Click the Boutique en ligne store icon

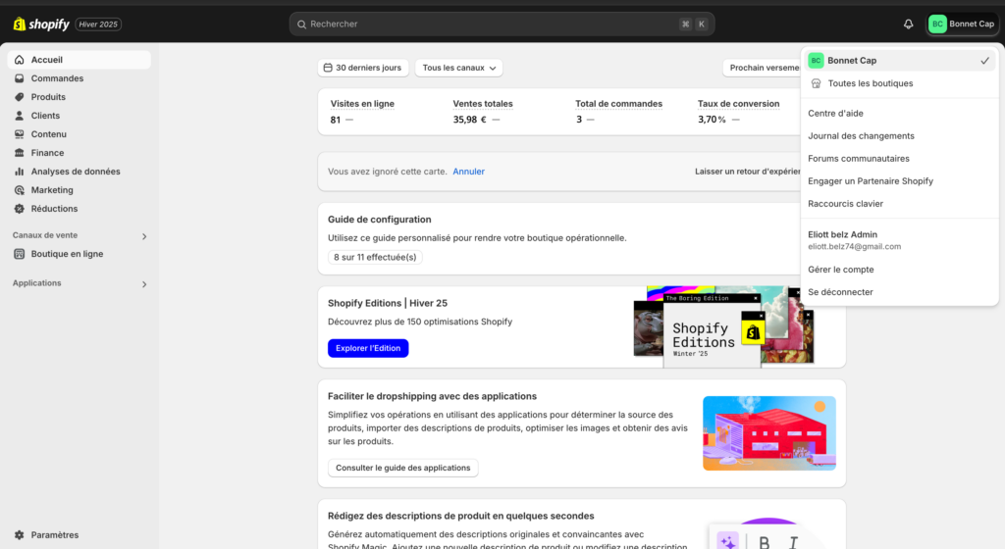click(20, 254)
